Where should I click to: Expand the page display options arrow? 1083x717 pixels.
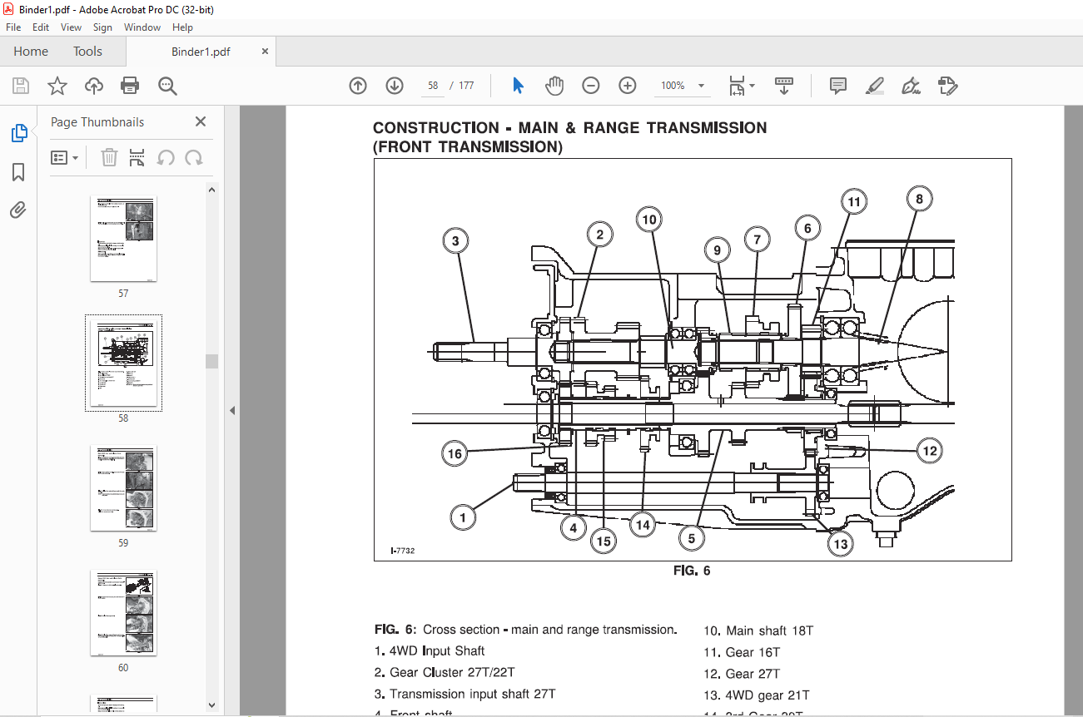click(x=753, y=86)
